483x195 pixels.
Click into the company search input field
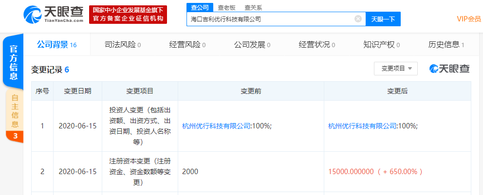tap(270, 19)
